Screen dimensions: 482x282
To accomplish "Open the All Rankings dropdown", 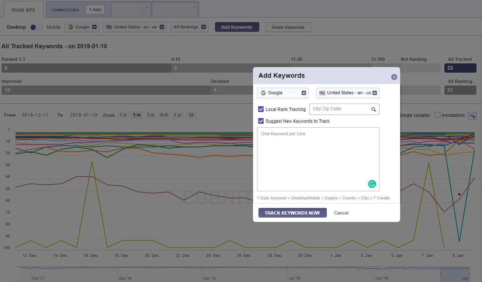I will coord(189,27).
